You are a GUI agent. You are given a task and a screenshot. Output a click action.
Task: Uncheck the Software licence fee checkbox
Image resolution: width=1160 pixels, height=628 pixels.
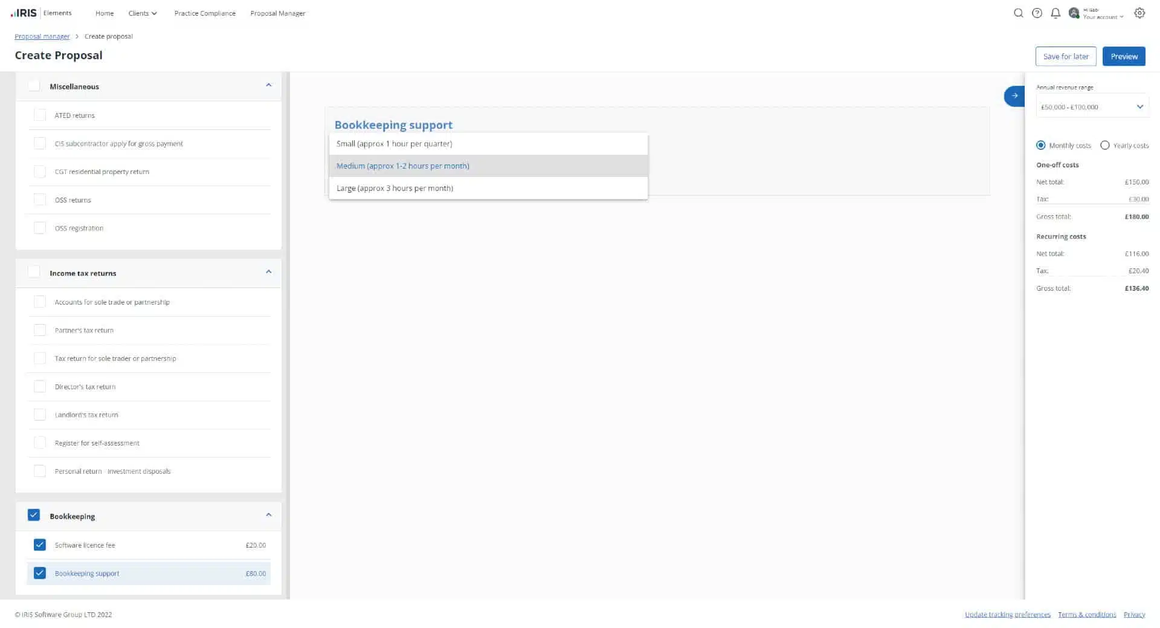[40, 545]
